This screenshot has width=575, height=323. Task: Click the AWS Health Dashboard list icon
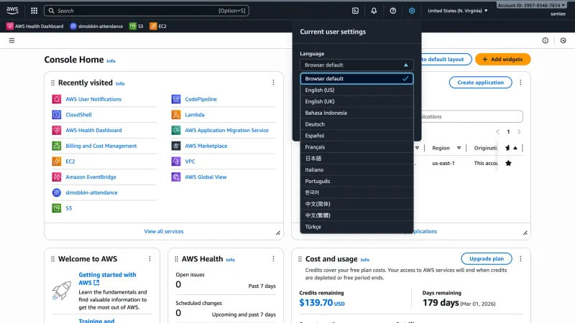click(x=57, y=130)
